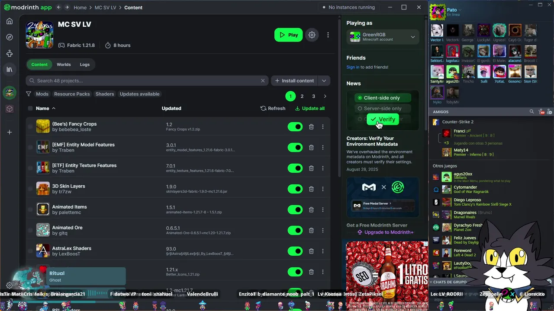Delete [EMF] Entity Model Features trash icon
Image resolution: width=554 pixels, height=311 pixels.
(311, 147)
